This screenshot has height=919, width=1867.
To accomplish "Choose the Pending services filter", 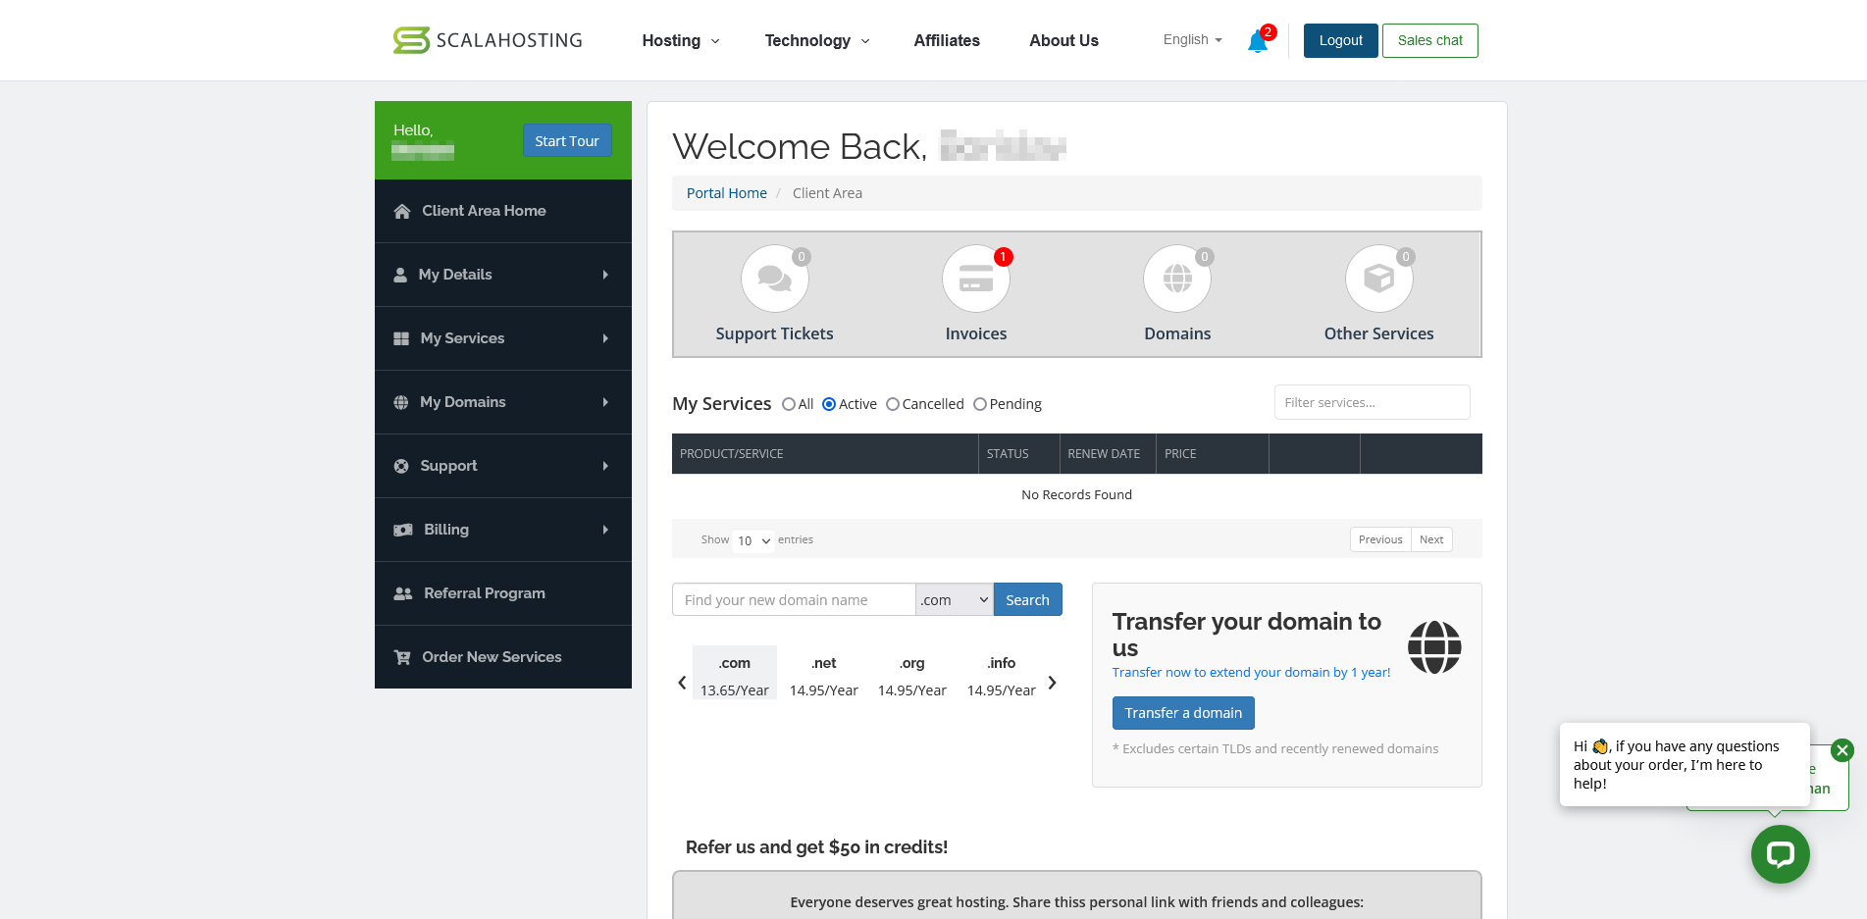I will pyautogui.click(x=980, y=403).
